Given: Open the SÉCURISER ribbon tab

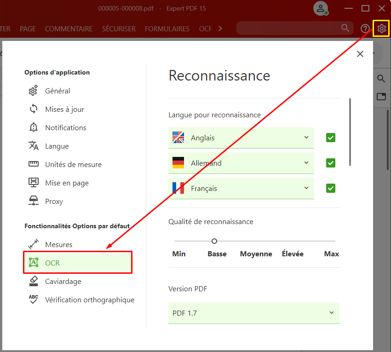Looking at the screenshot, I should click(x=119, y=29).
